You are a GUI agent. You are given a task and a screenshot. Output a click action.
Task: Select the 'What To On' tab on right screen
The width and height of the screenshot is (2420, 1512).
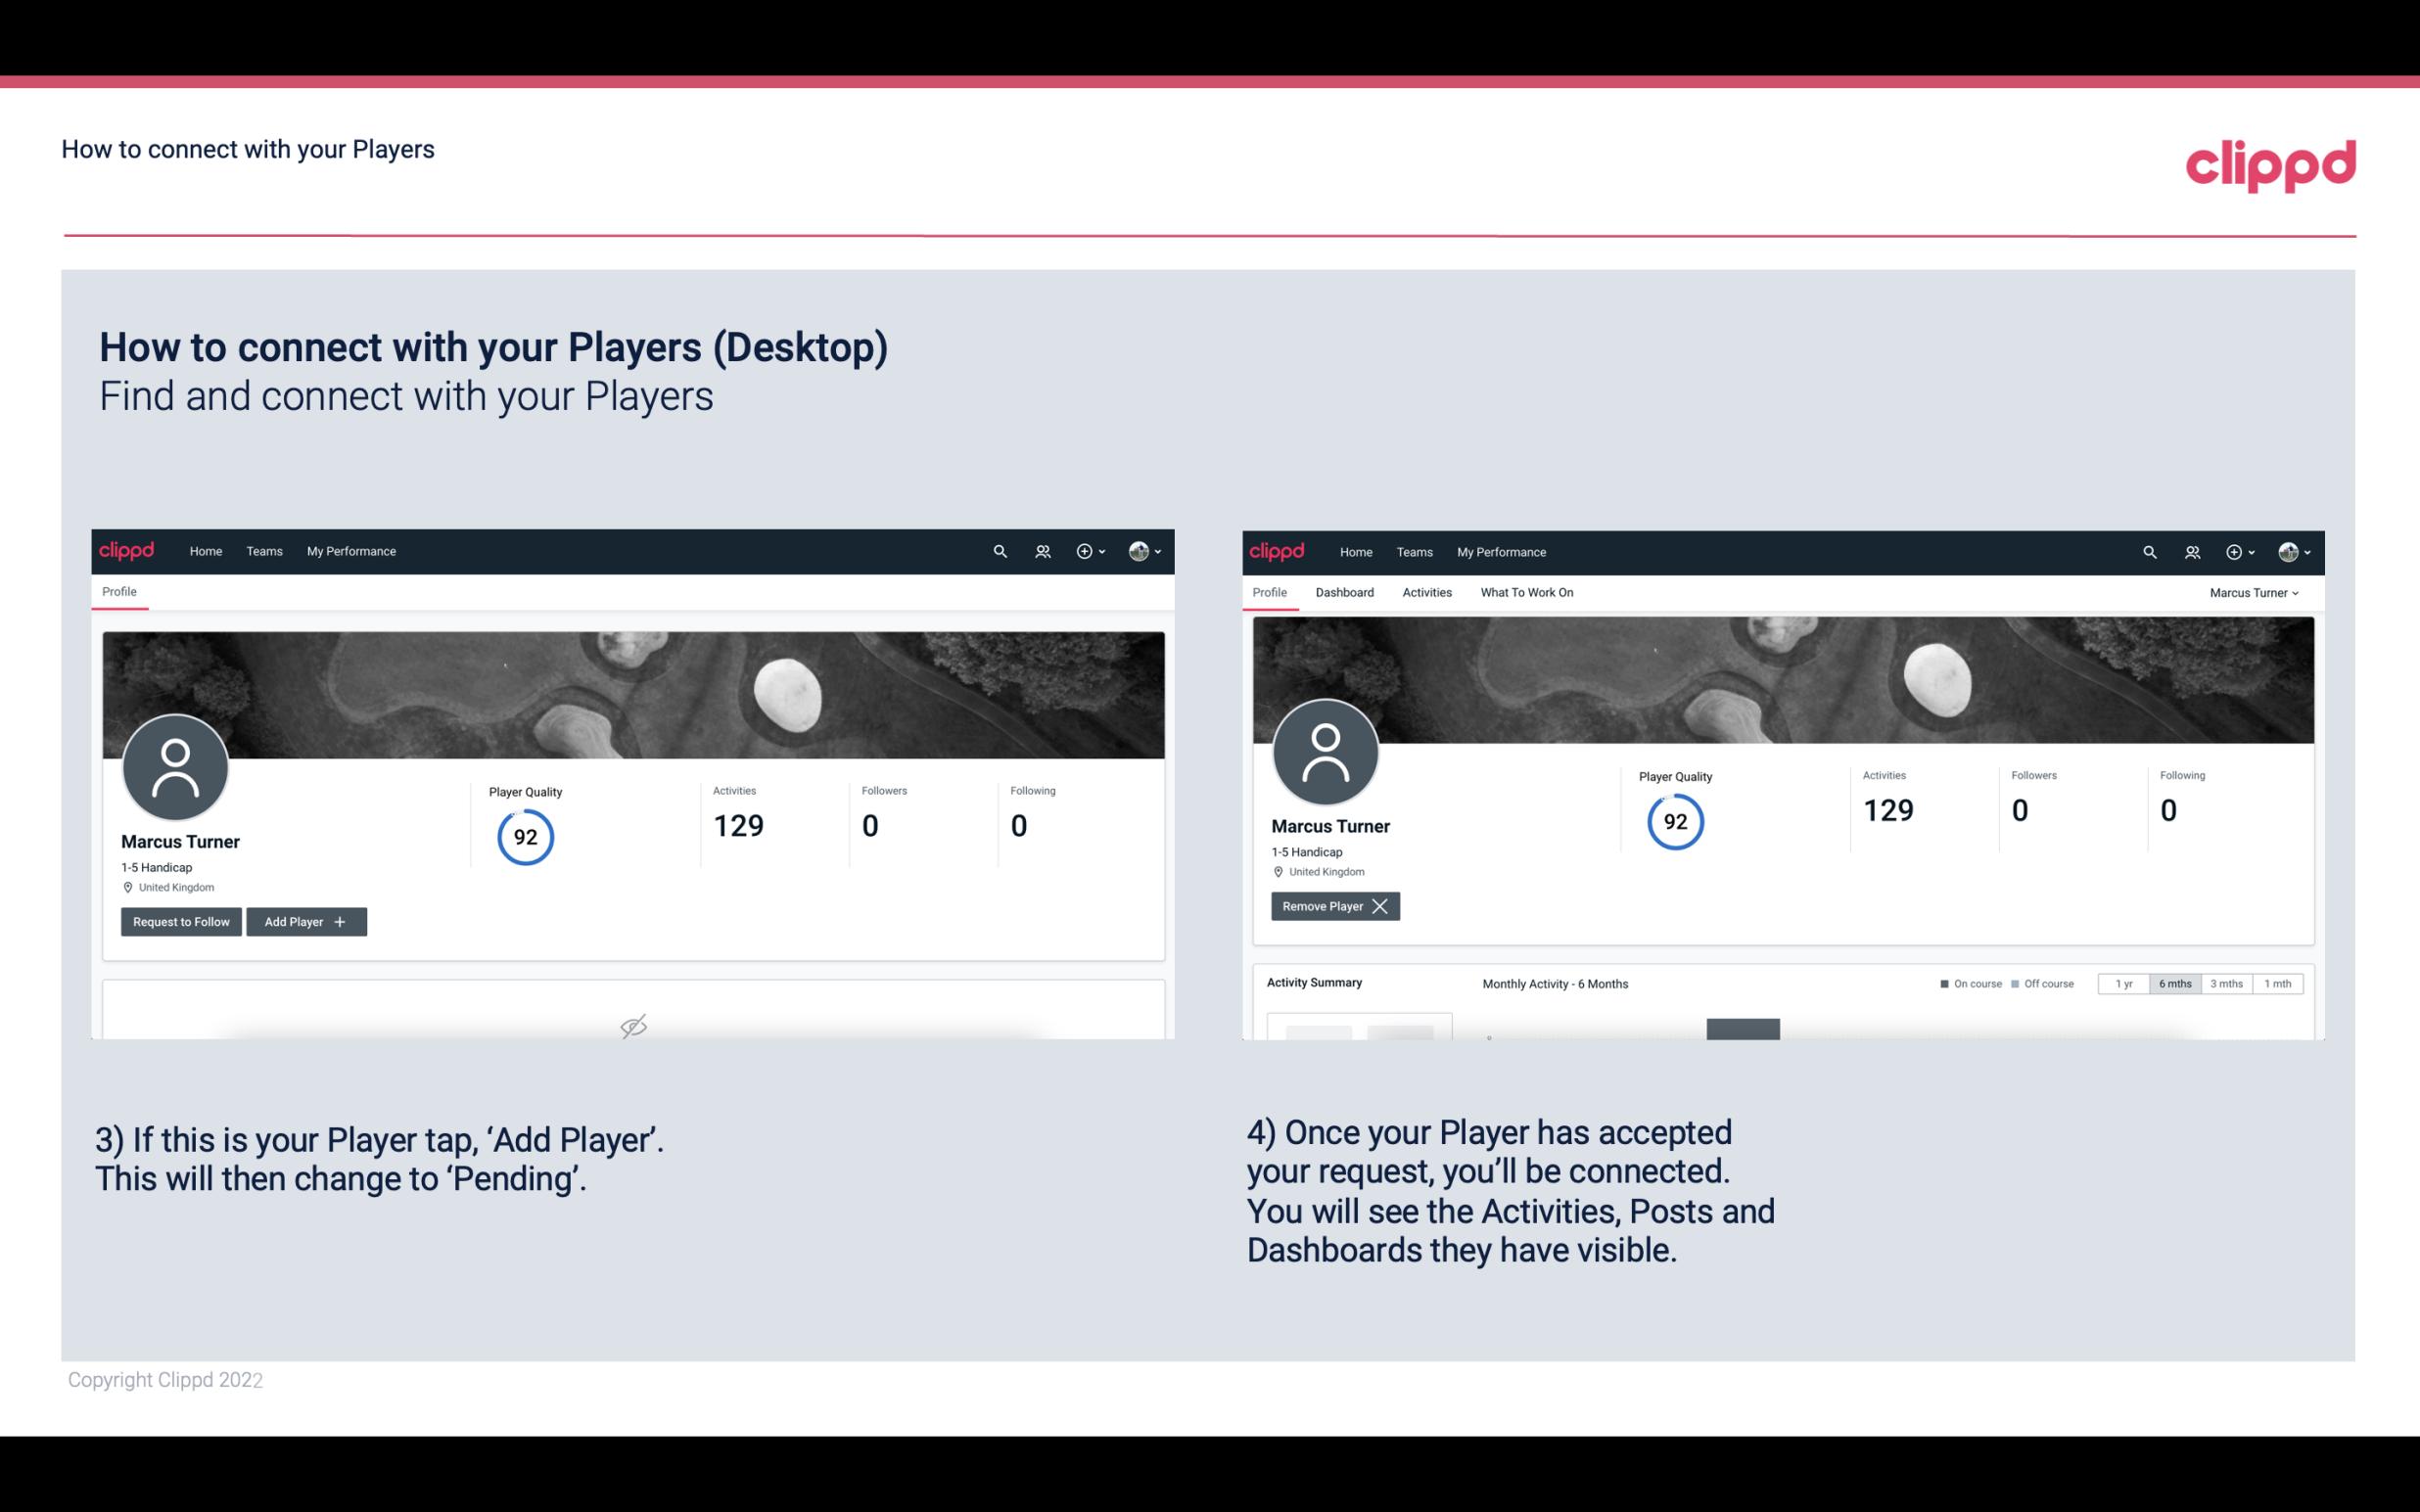(x=1528, y=592)
